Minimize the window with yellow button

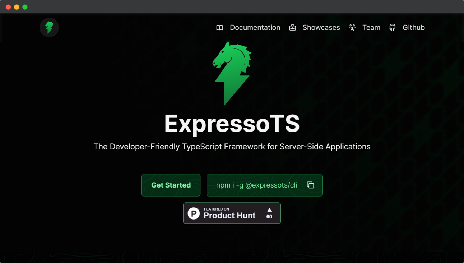coord(17,7)
